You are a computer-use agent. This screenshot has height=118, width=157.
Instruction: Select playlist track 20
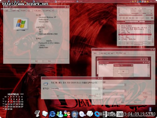point(135,26)
